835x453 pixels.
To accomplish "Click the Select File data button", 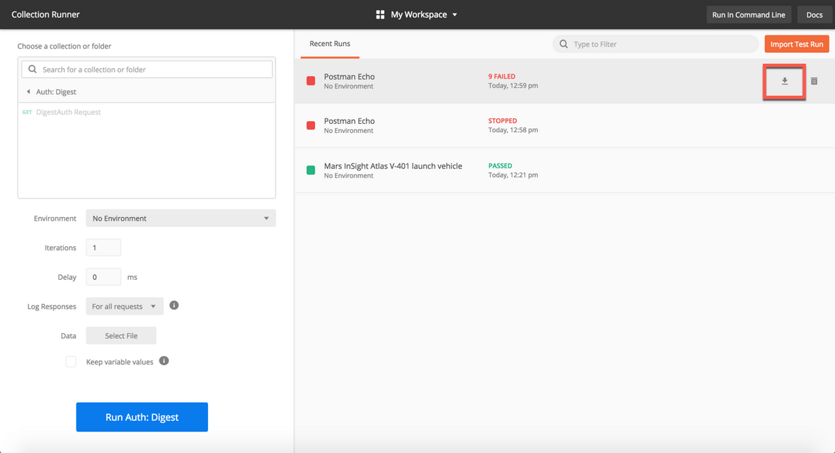I will pyautogui.click(x=121, y=335).
